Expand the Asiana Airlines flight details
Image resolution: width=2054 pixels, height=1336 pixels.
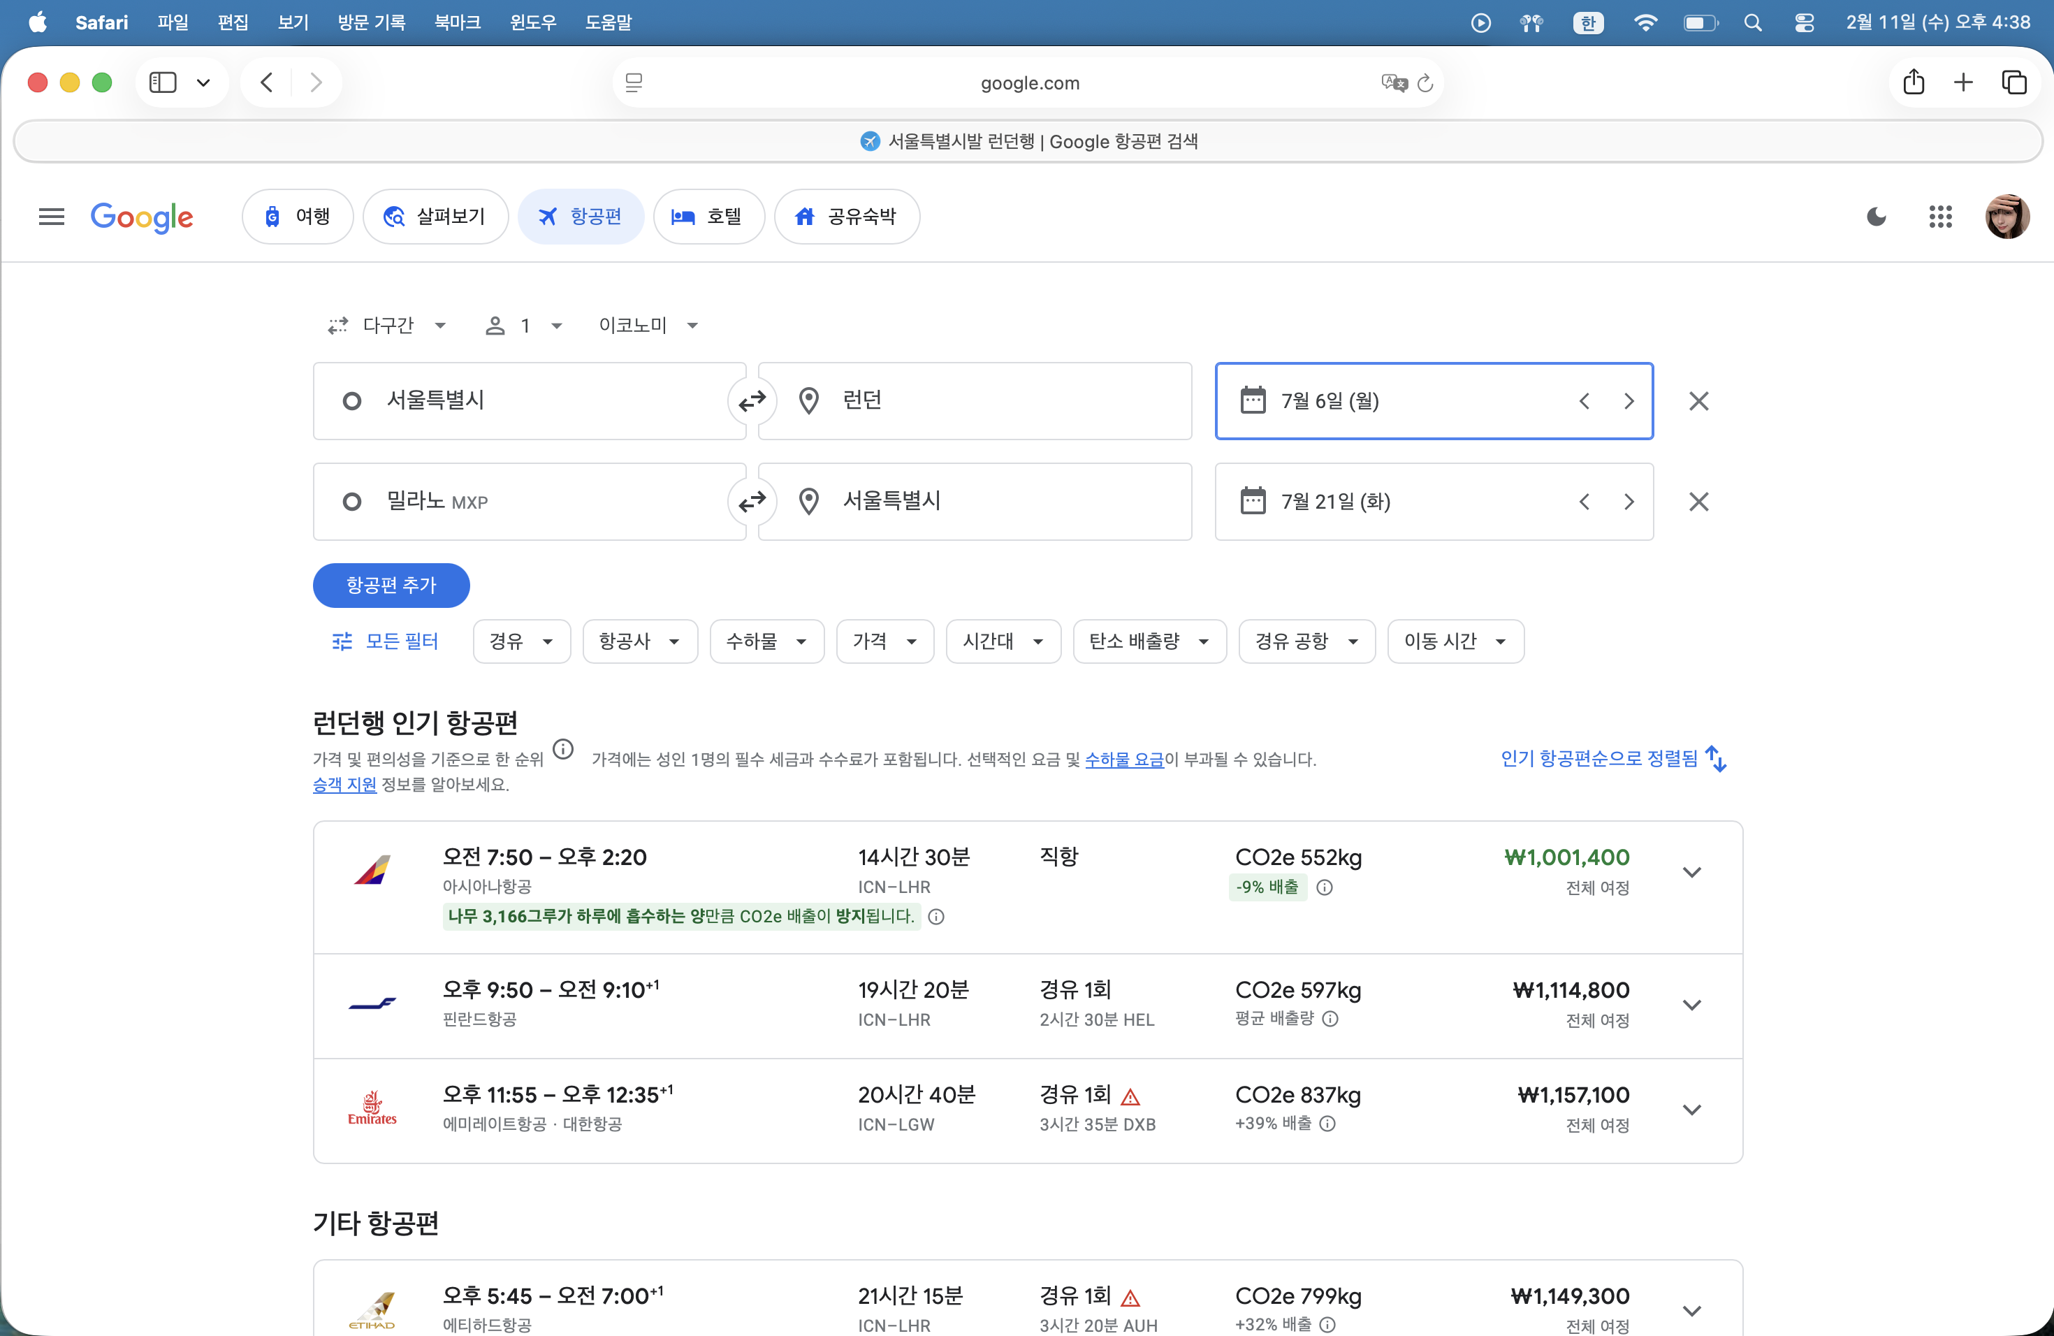[x=1691, y=871]
